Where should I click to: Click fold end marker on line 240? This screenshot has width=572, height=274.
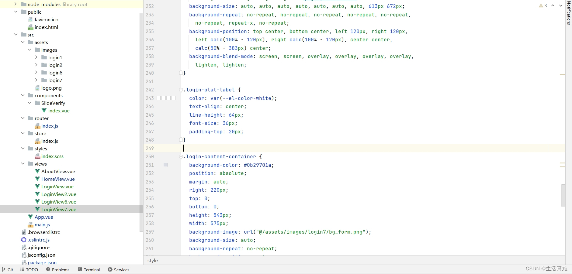pyautogui.click(x=181, y=73)
